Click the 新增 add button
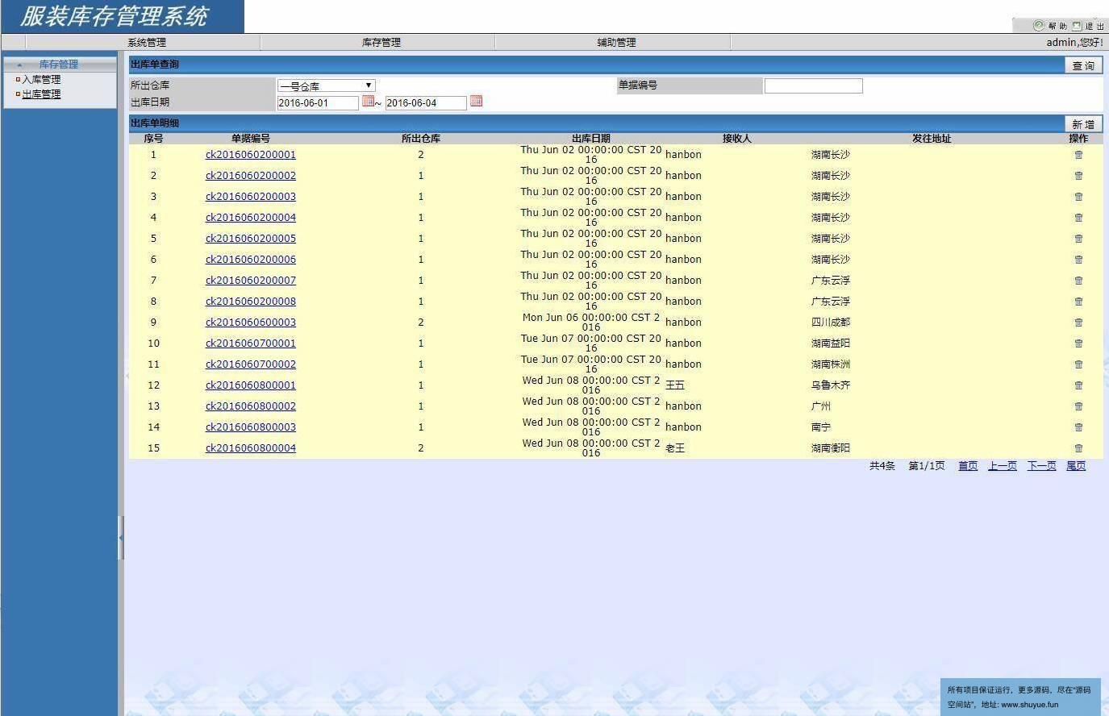Screen dimensions: 1109x716 point(1083,124)
